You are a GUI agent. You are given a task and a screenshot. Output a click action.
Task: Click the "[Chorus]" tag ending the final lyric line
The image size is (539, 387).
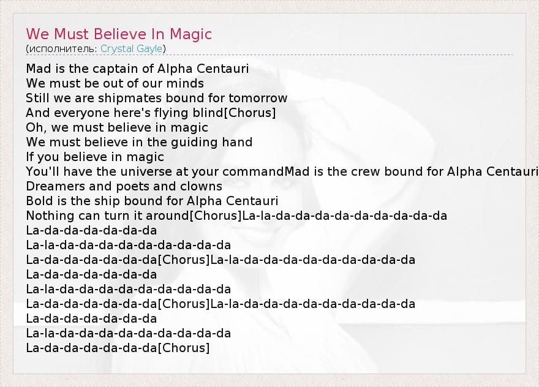[184, 348]
